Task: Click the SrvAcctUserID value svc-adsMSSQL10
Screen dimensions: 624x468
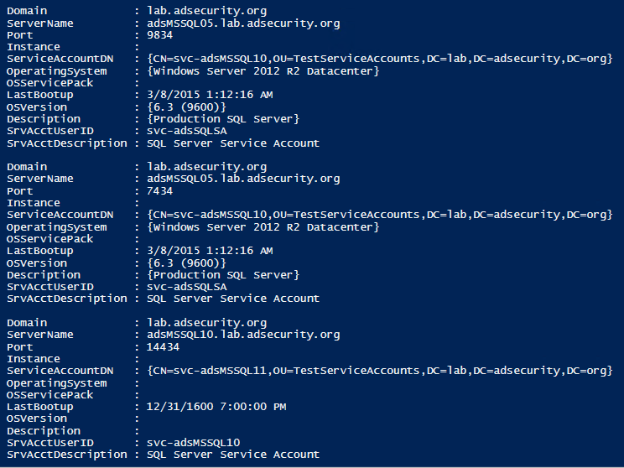Action: pos(193,443)
